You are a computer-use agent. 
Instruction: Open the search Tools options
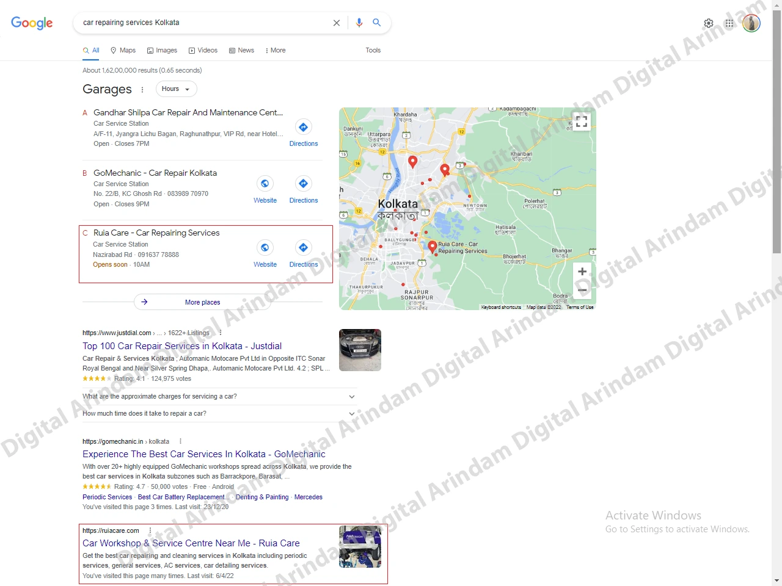(x=373, y=50)
